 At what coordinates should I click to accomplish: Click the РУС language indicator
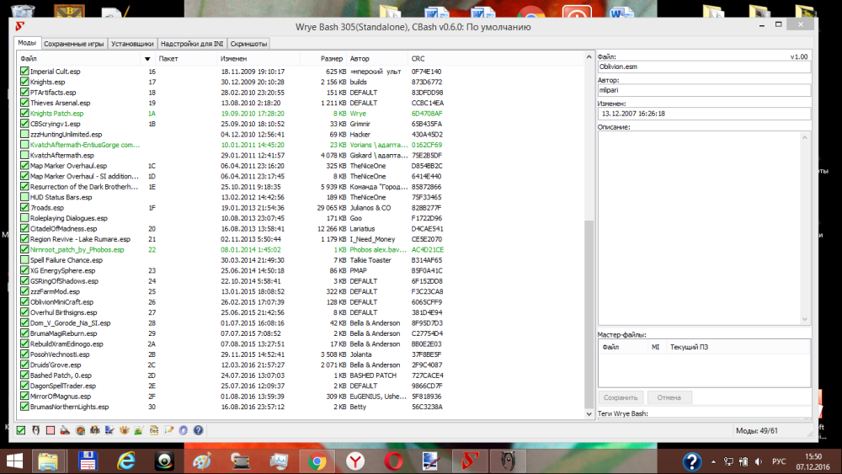779,461
